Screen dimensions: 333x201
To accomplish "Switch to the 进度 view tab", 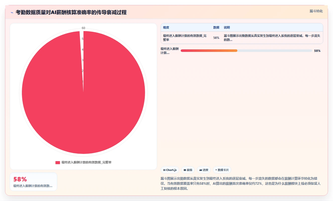I will point(204,170).
